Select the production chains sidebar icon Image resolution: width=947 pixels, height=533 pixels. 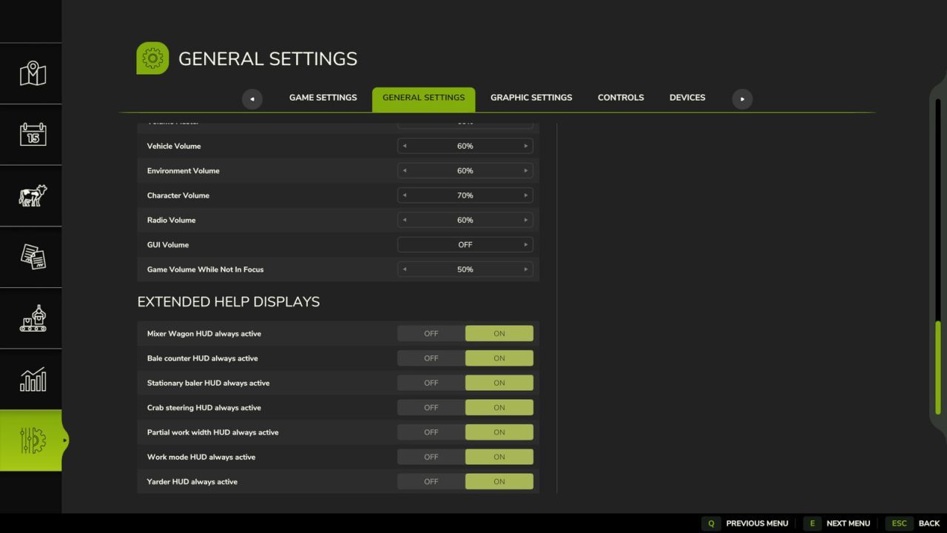[x=31, y=318]
